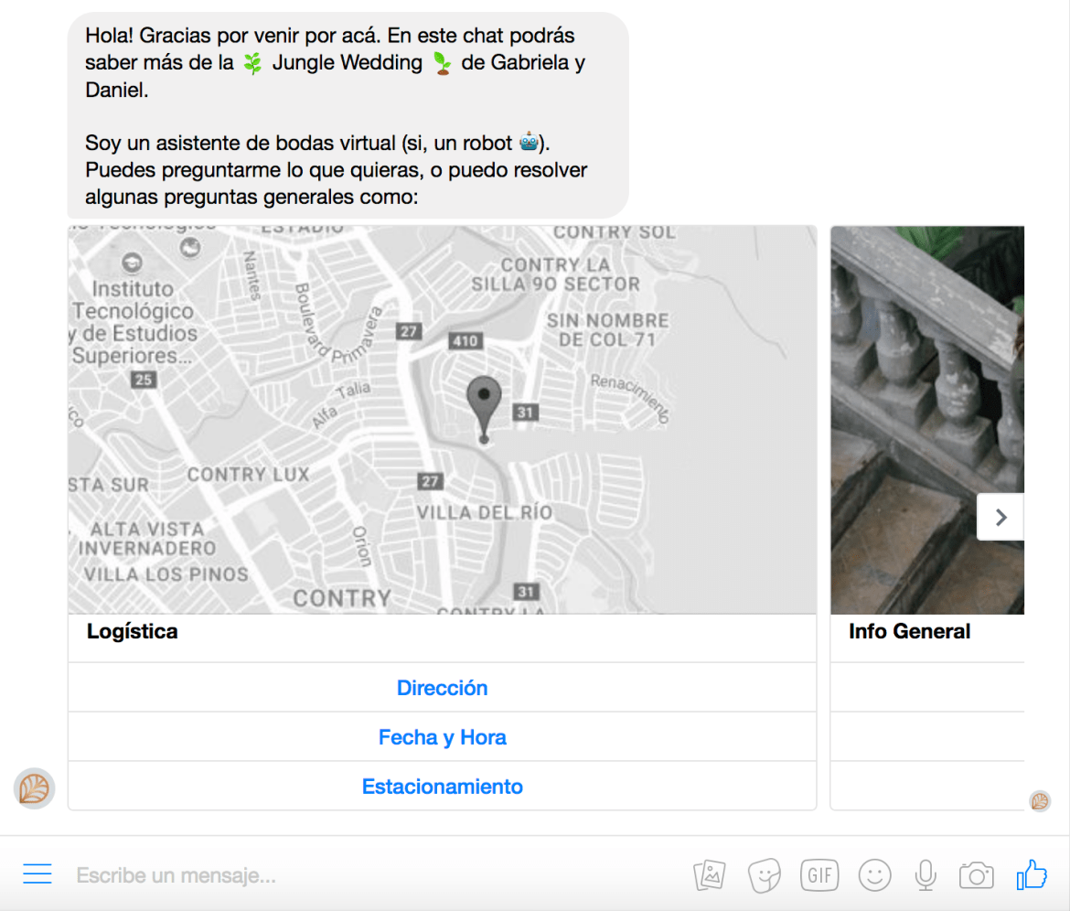The image size is (1070, 911).
Task: Open the camera icon
Action: click(977, 874)
